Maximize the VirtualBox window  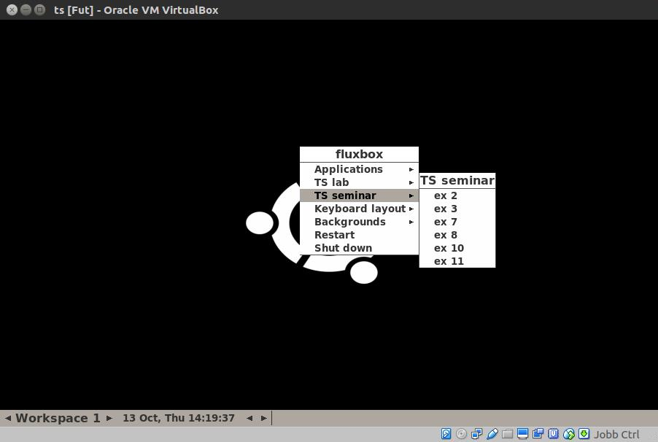click(40, 9)
